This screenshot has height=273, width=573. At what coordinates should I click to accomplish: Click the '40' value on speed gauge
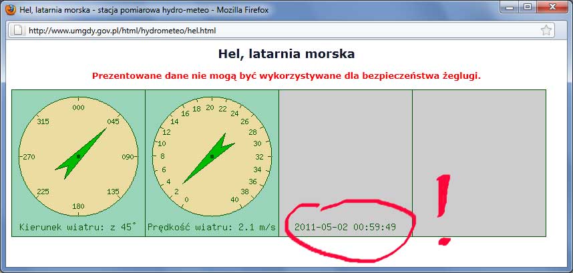click(x=234, y=200)
